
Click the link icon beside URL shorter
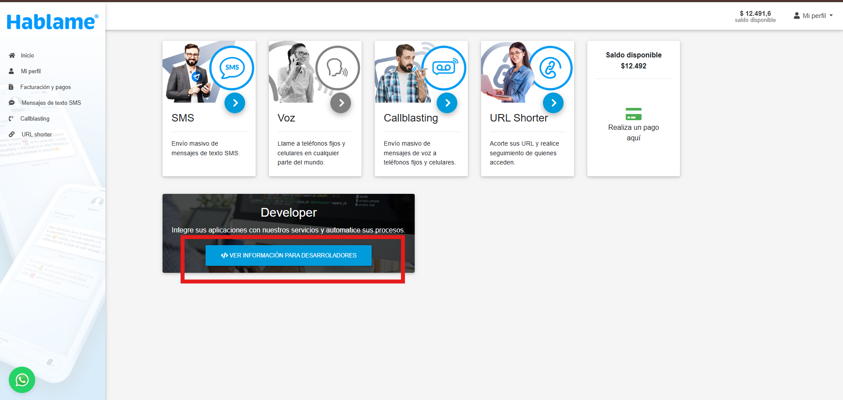click(x=12, y=134)
